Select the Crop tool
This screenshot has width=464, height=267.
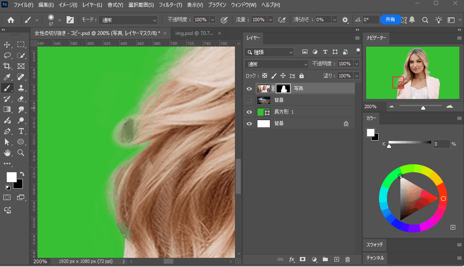point(7,66)
